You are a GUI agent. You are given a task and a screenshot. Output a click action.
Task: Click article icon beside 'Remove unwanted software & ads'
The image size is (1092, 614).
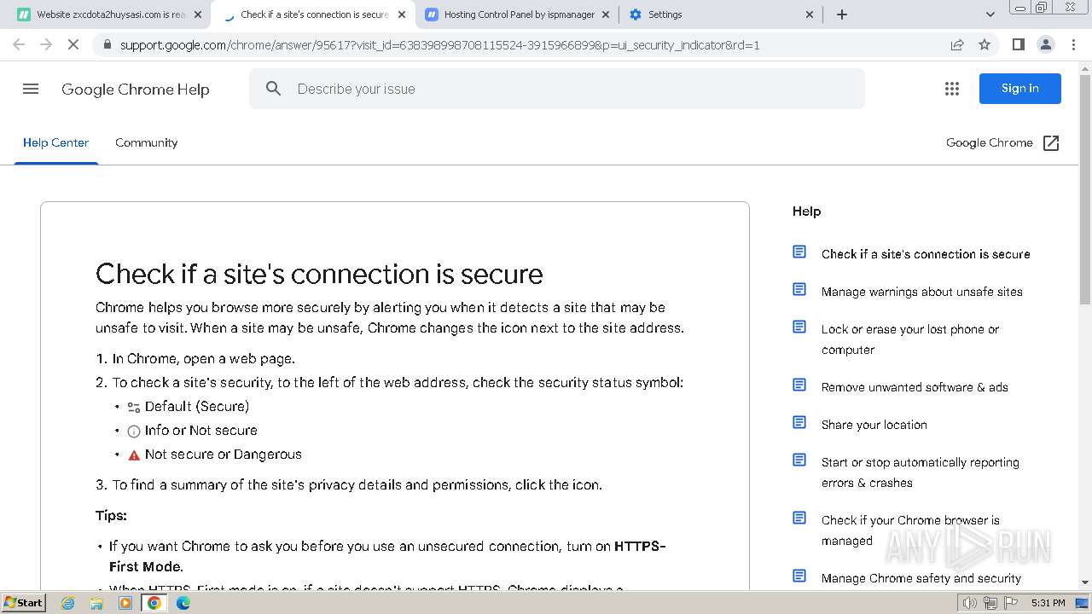click(x=799, y=385)
